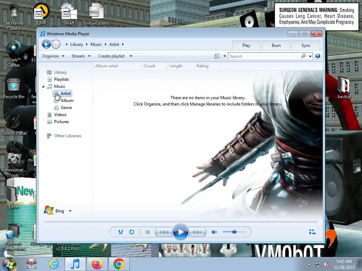Click the Play button
Viewport: 362px width, 271px height.
coord(181,232)
